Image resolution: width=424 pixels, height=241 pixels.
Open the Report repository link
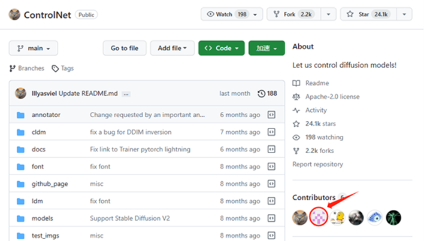pyautogui.click(x=317, y=164)
